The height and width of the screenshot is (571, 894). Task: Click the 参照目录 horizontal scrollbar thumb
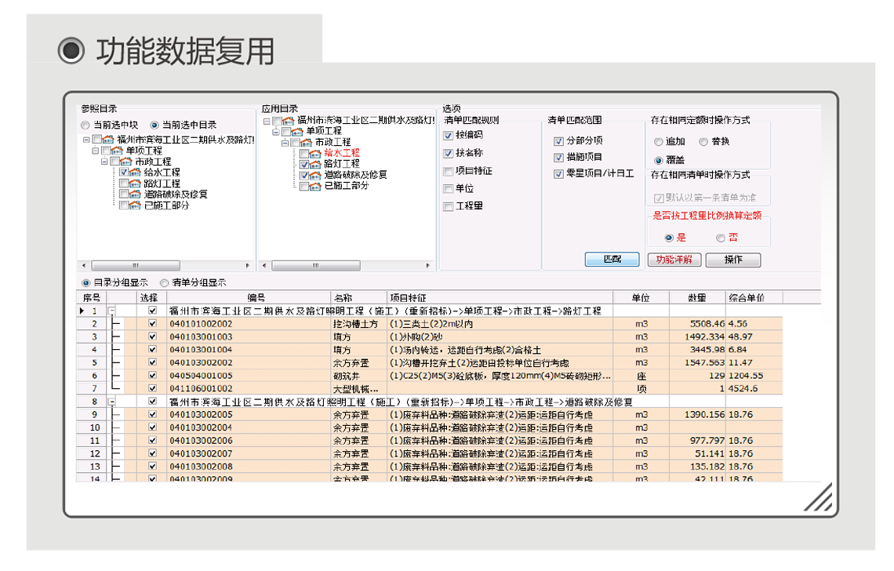click(136, 265)
